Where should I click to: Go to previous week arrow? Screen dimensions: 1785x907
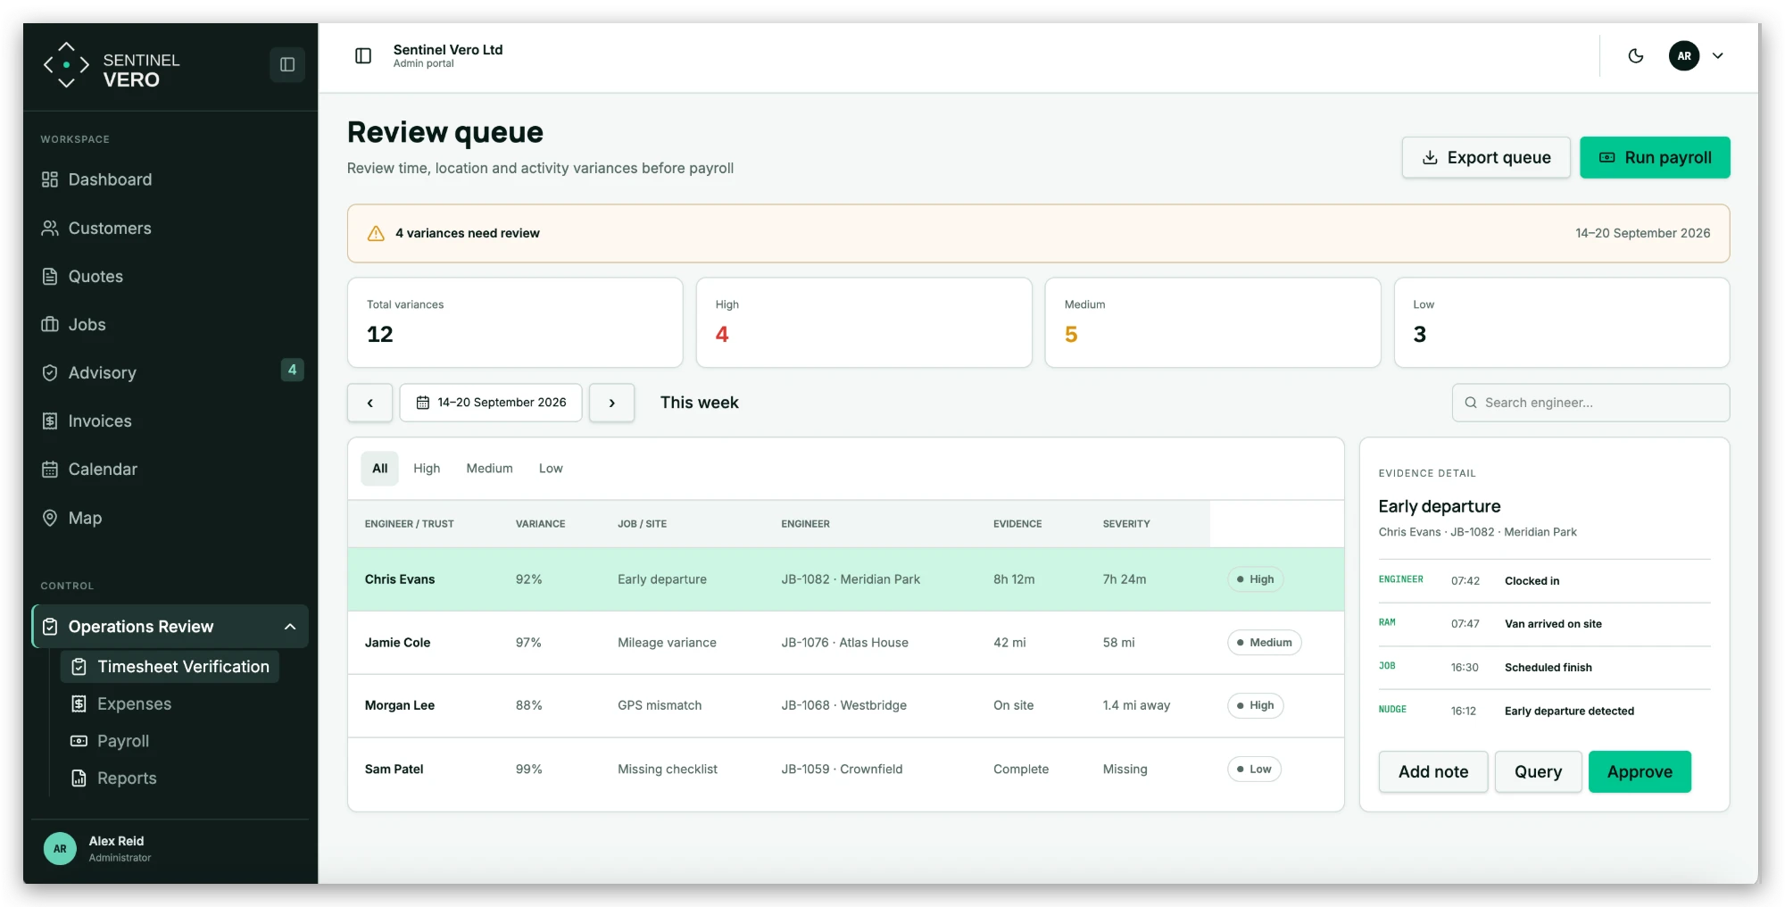(x=369, y=403)
